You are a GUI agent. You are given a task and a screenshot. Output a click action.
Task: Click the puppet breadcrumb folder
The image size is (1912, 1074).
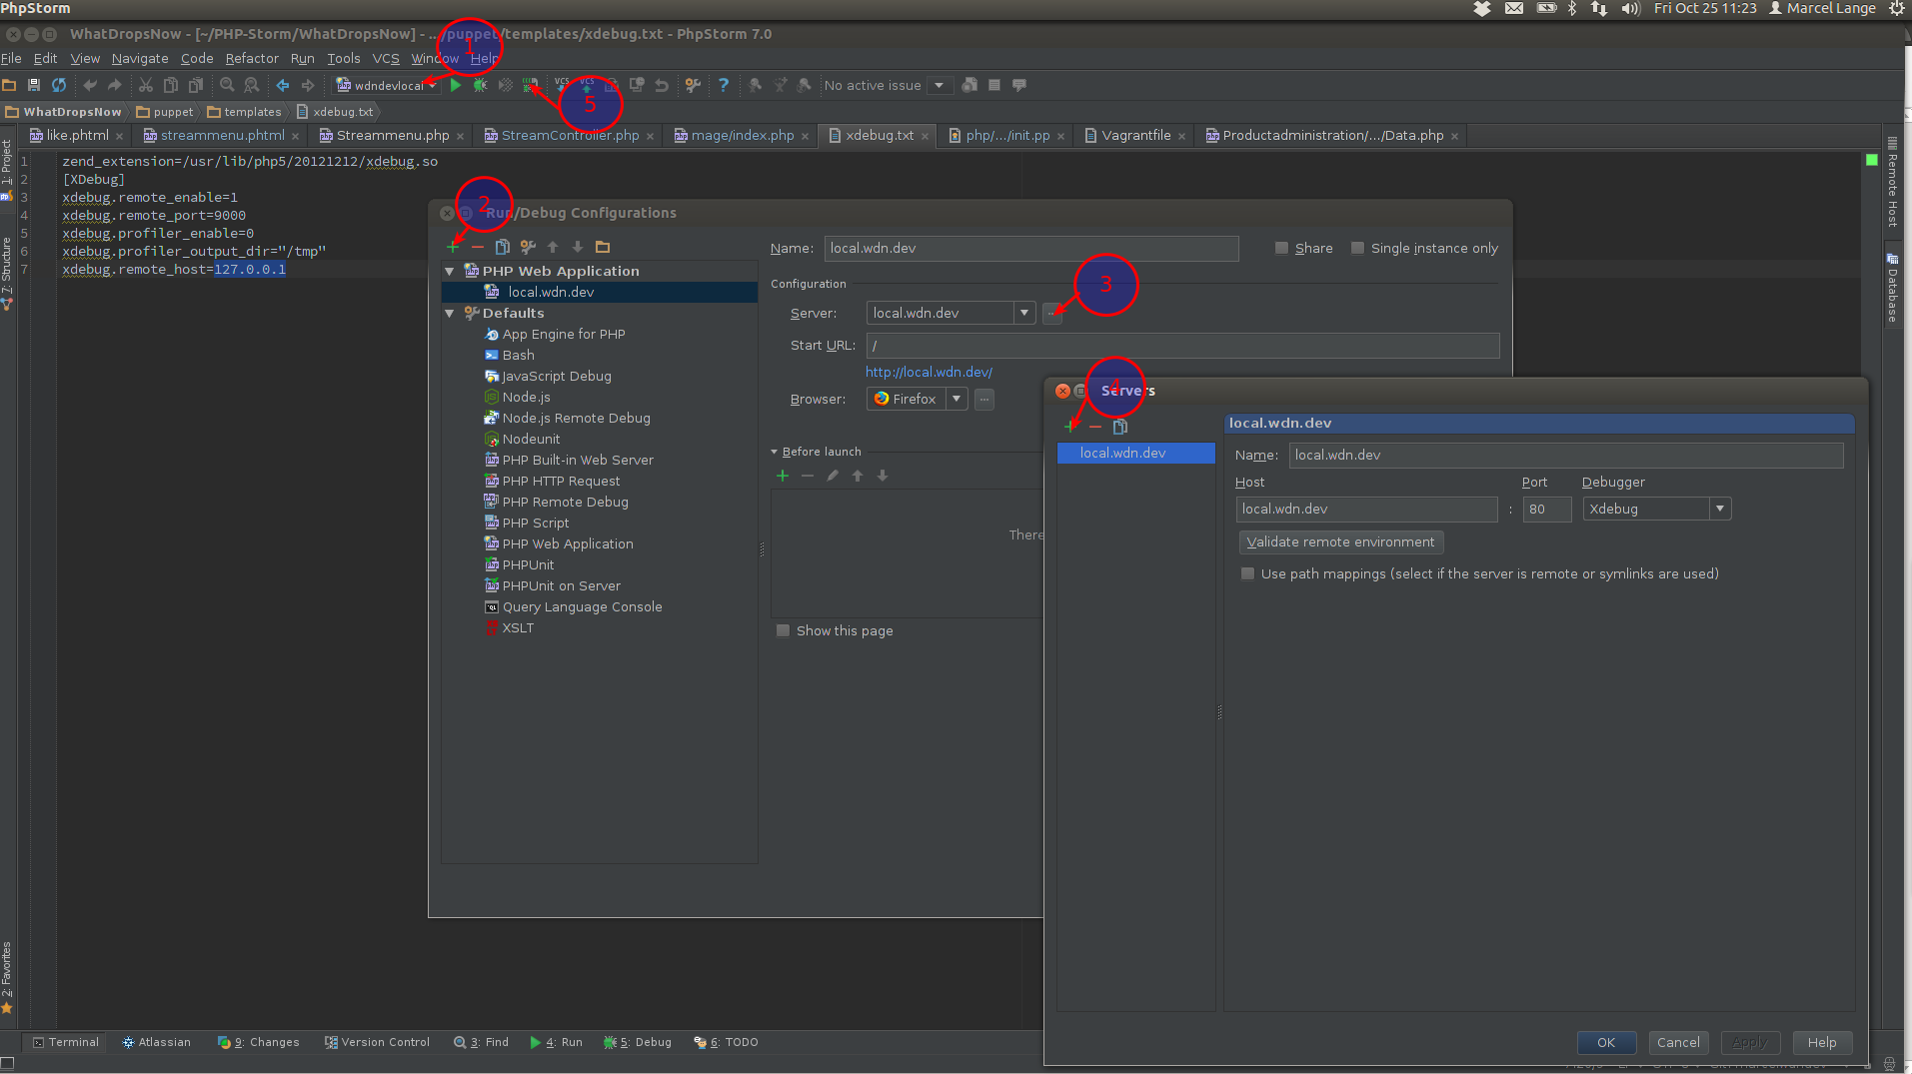[x=165, y=112]
